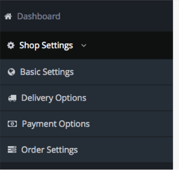Open Payment Options text label
Viewport: 179px width, 170px height.
pos(56,124)
